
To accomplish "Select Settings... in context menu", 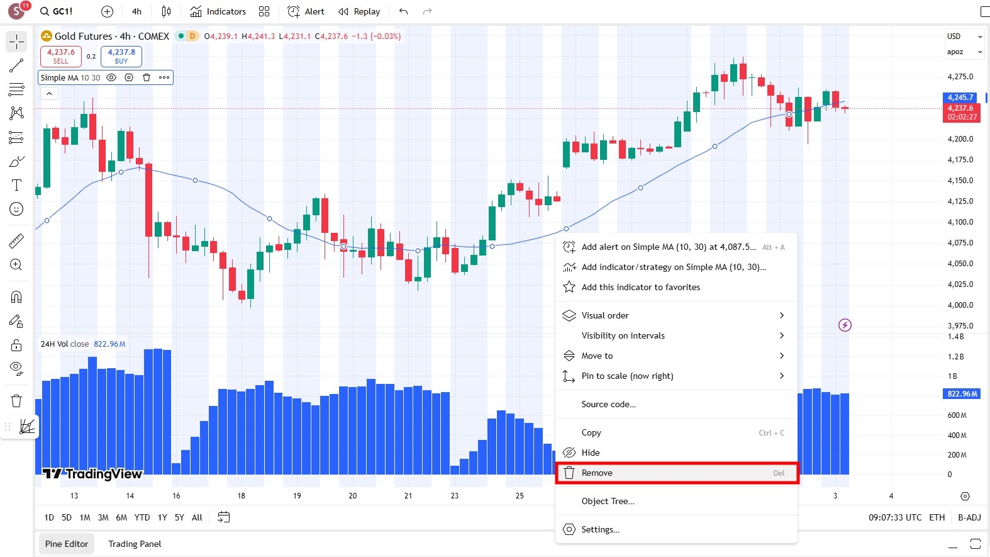I will click(600, 529).
